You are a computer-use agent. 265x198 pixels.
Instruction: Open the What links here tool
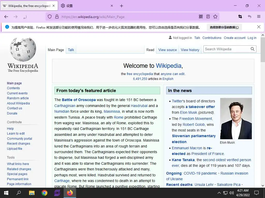tap(18, 164)
